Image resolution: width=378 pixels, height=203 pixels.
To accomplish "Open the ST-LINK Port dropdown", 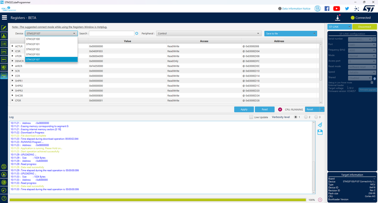I will tap(362, 45).
